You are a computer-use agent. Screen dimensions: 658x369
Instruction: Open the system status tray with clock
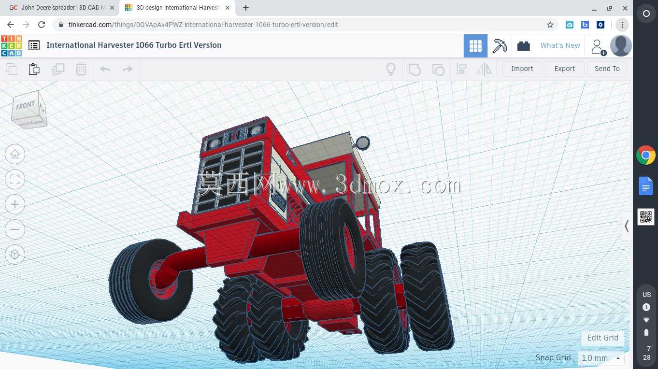[646, 326]
